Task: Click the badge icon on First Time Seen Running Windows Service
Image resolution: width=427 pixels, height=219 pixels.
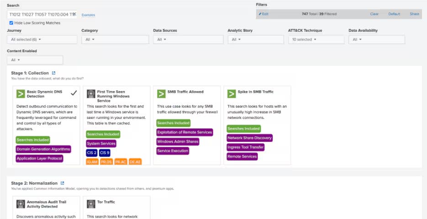Action: click(91, 94)
